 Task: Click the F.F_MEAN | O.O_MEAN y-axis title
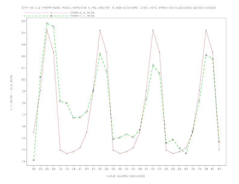11,93
